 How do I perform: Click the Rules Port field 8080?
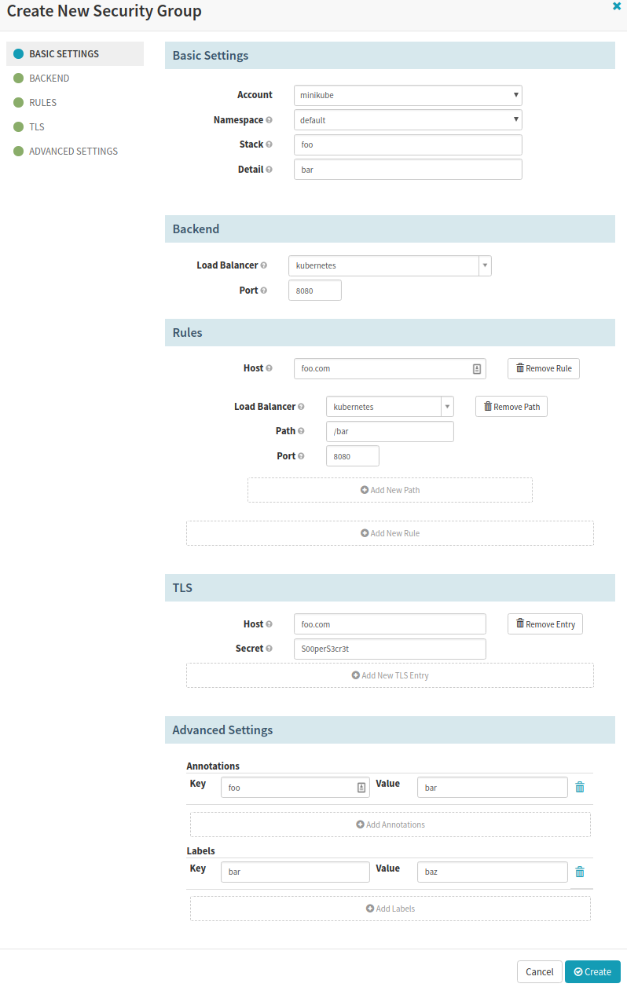[353, 456]
